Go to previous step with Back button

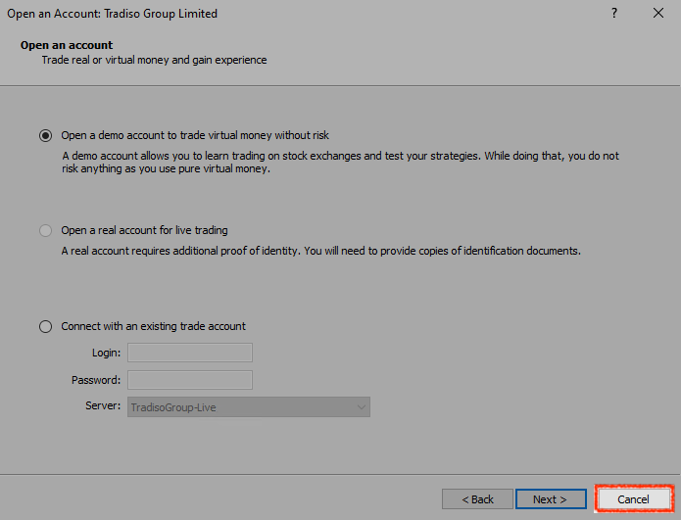pyautogui.click(x=477, y=499)
